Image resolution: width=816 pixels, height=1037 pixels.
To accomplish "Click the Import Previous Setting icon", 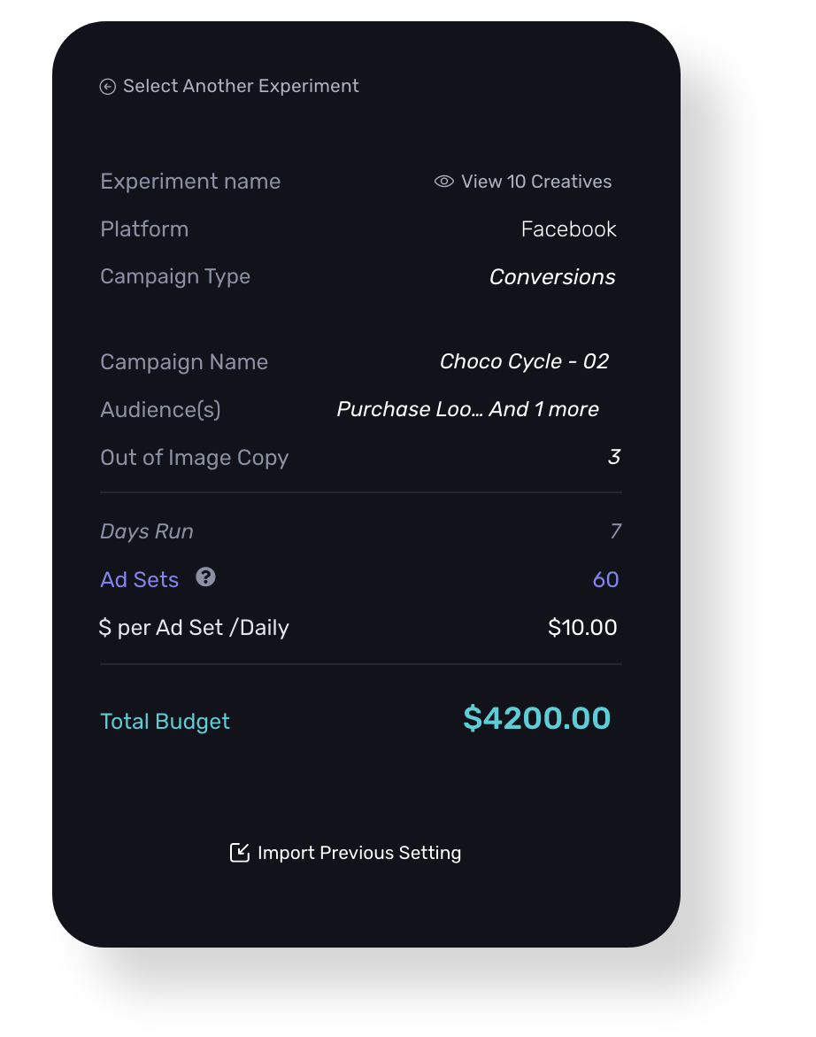I will click(240, 853).
